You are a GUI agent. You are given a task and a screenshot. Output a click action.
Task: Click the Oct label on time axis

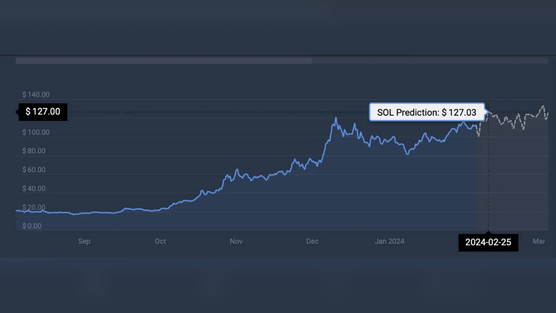tap(160, 241)
